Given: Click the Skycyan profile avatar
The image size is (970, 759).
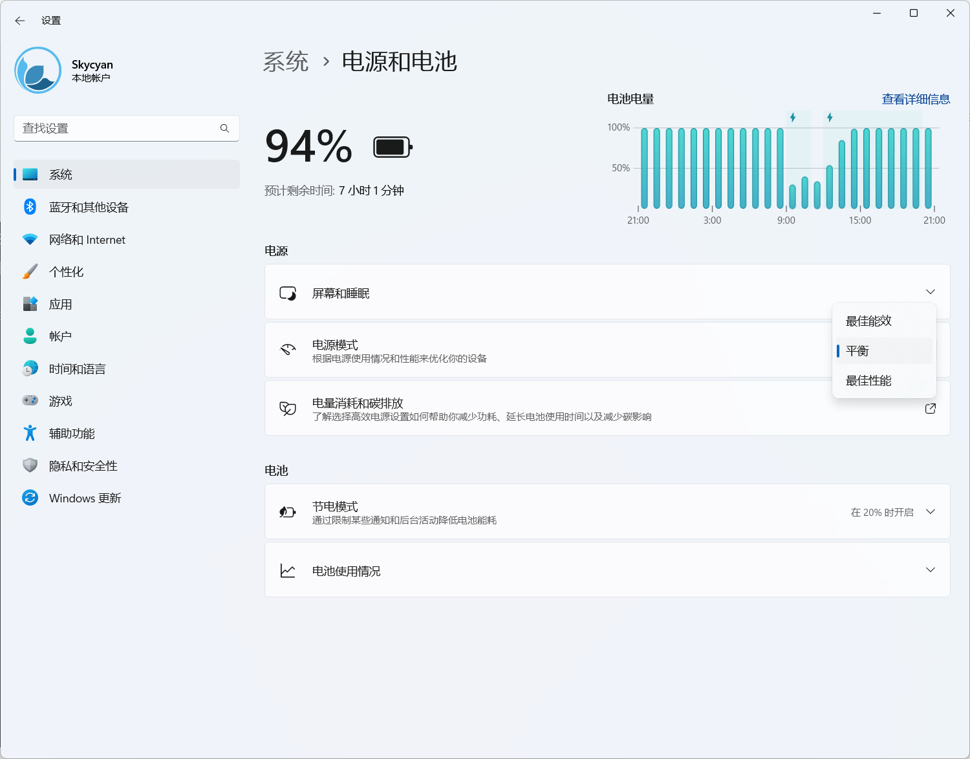Looking at the screenshot, I should click(x=38, y=70).
